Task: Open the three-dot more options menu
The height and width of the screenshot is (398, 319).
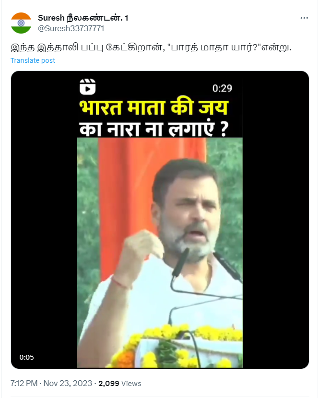Action: 304,18
